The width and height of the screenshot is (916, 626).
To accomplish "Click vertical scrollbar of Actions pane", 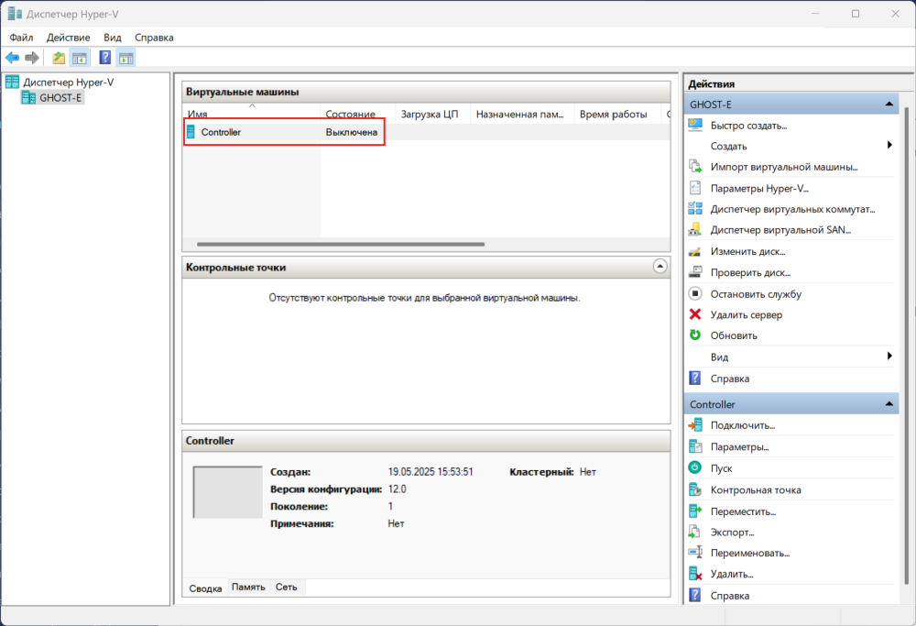I will point(907,345).
